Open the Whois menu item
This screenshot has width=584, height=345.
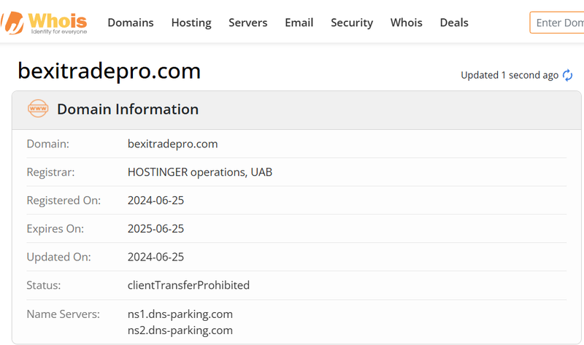click(x=406, y=23)
